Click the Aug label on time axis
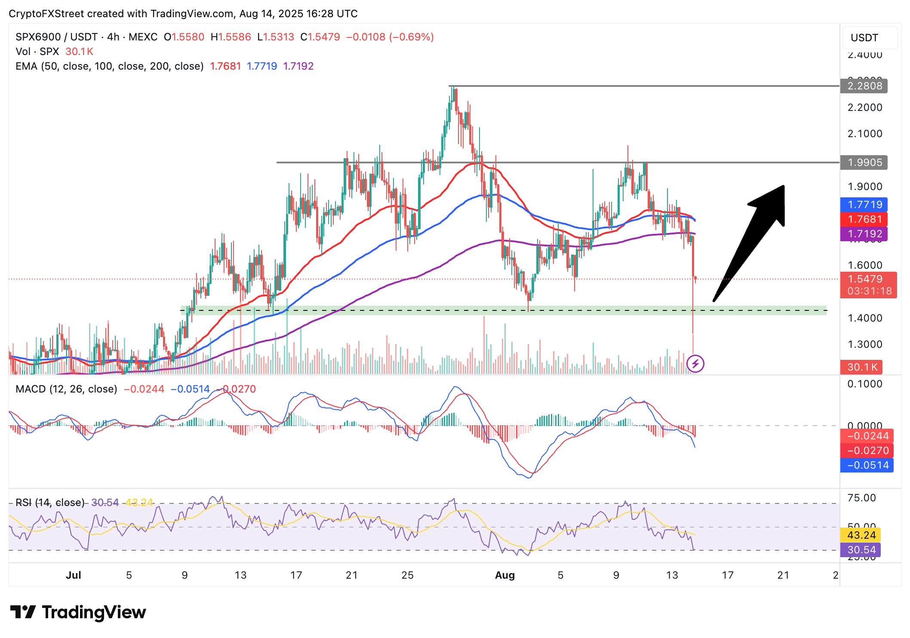 [x=504, y=575]
